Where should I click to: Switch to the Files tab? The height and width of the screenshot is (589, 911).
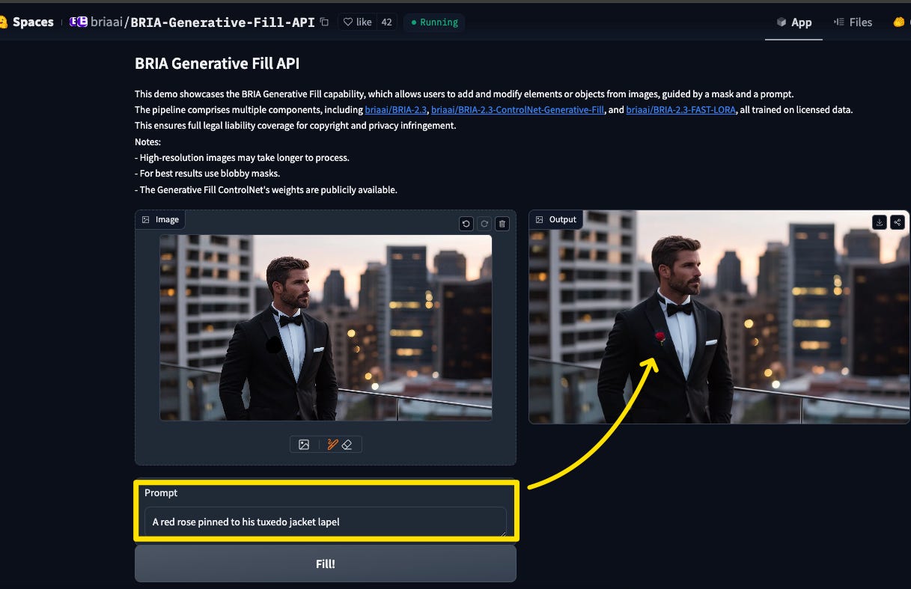853,22
